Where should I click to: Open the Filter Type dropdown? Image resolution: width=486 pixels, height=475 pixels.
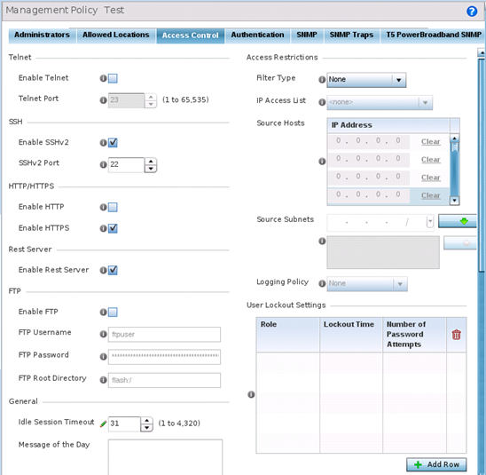(x=366, y=80)
